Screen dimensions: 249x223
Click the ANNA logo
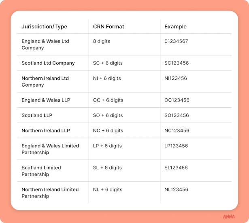[229, 217]
